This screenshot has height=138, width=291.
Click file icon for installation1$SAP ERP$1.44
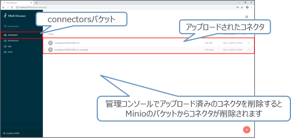click(50, 43)
